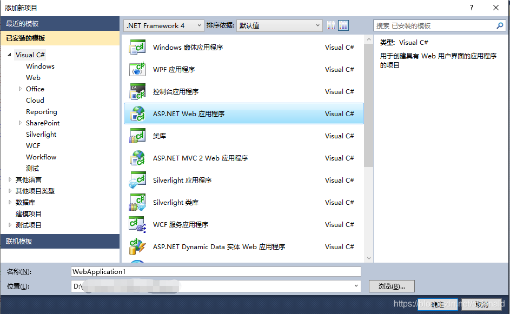Screen dimensions: 510x314
Task: Select Windows under Visual C#
Action: pyautogui.click(x=40, y=66)
